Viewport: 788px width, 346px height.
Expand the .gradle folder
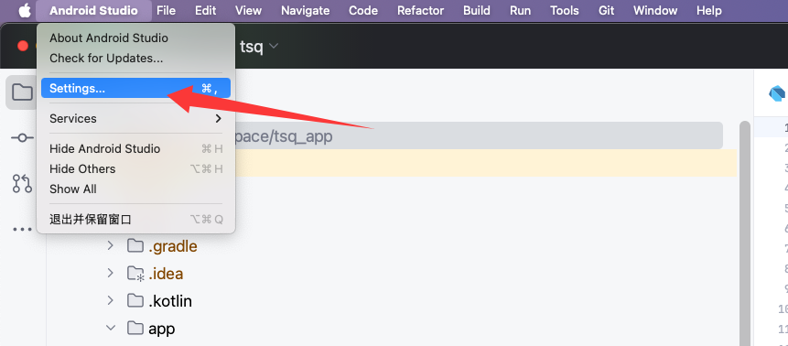[x=110, y=246]
